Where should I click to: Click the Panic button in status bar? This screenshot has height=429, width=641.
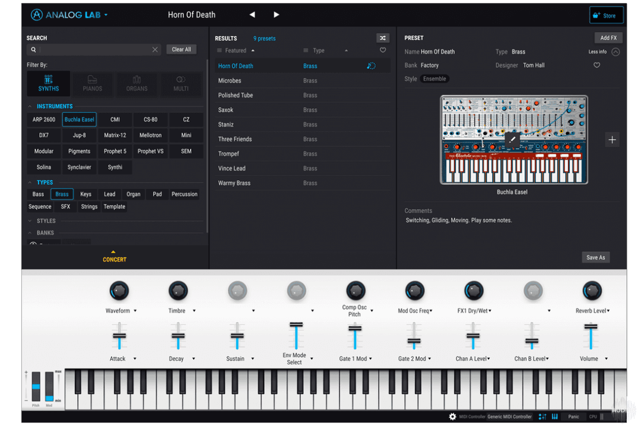tap(573, 417)
